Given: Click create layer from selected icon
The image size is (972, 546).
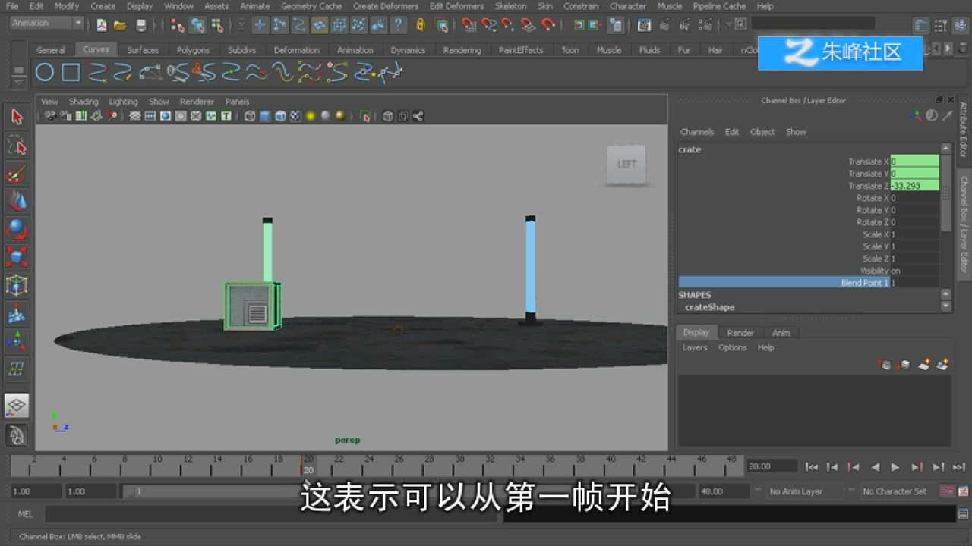Looking at the screenshot, I should point(942,365).
